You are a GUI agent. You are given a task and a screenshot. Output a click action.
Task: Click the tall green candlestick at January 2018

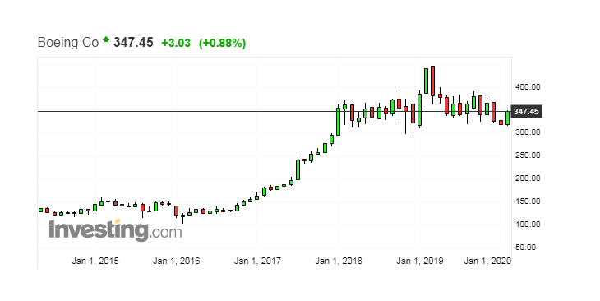point(339,122)
